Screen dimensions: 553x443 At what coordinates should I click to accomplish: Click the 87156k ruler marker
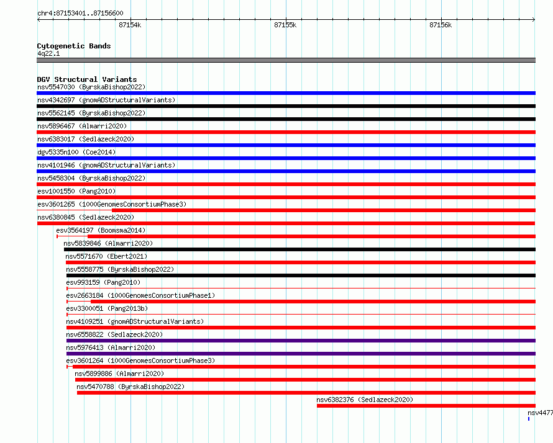[x=441, y=25]
